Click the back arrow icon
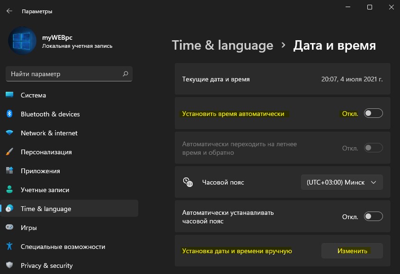Viewport: 400px width, 274px height. pos(9,11)
